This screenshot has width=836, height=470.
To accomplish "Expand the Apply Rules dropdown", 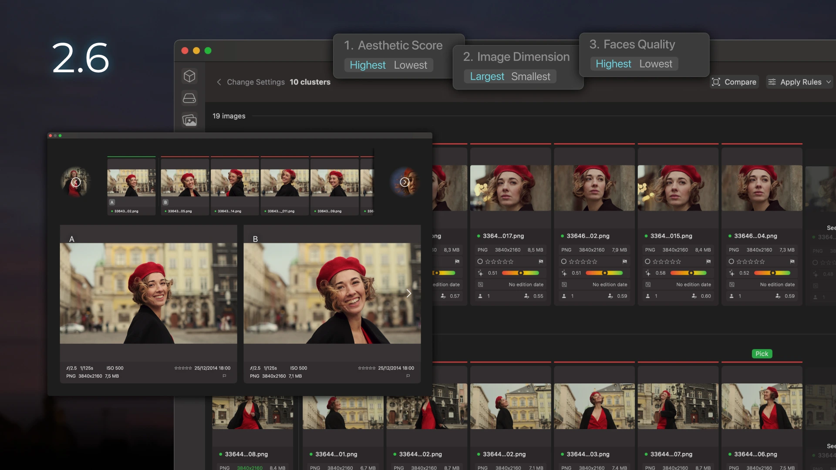I will [x=799, y=82].
